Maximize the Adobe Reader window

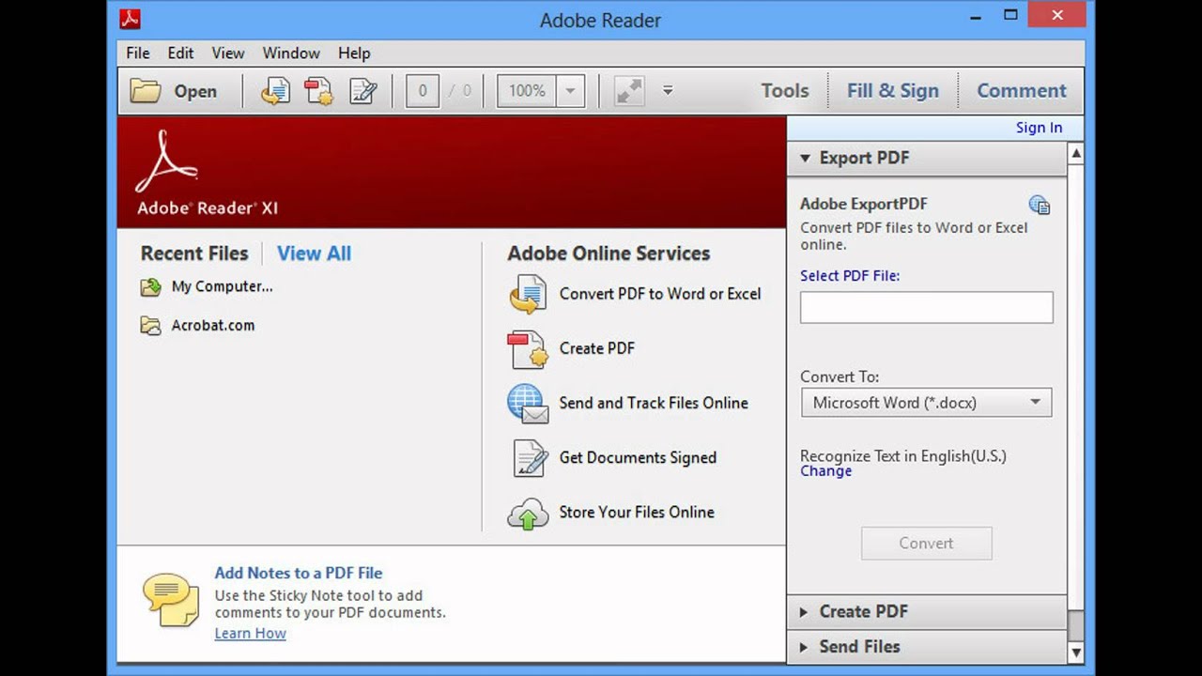coord(1010,14)
